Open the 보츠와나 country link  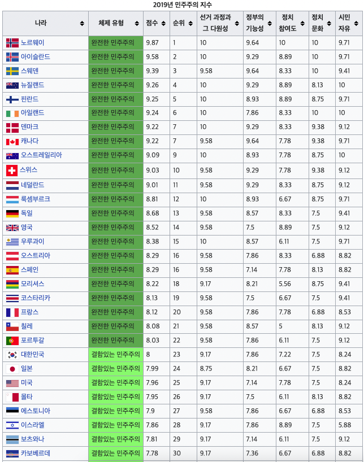coord(32,439)
